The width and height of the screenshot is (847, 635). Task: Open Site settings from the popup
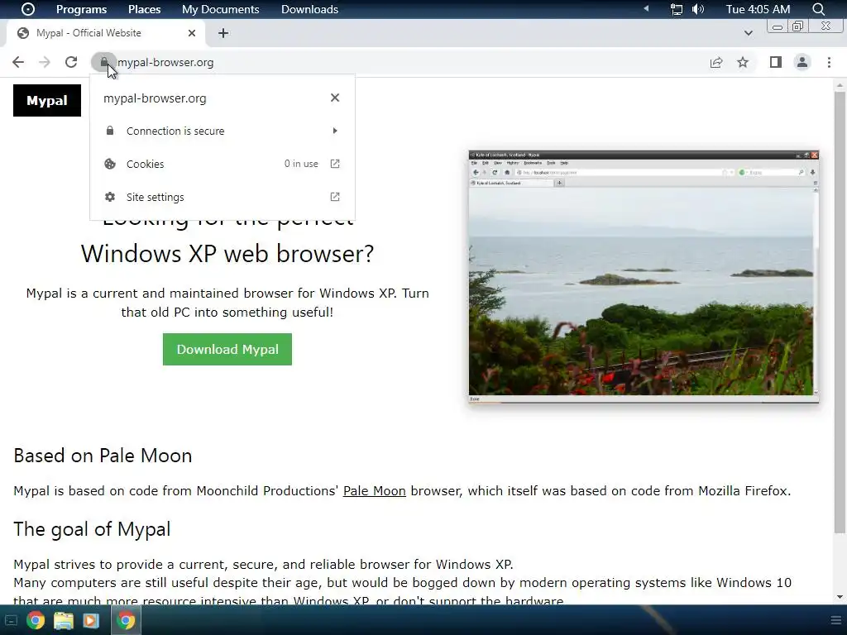(x=223, y=197)
